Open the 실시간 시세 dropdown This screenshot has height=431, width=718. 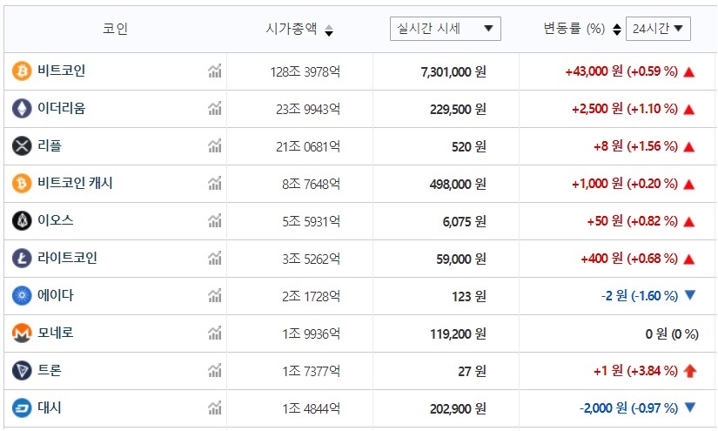point(445,29)
